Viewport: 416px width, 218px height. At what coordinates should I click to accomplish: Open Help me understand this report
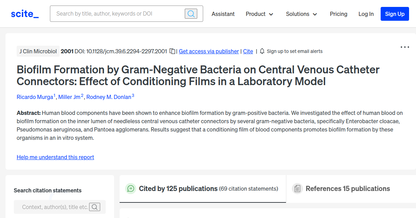pyautogui.click(x=55, y=157)
